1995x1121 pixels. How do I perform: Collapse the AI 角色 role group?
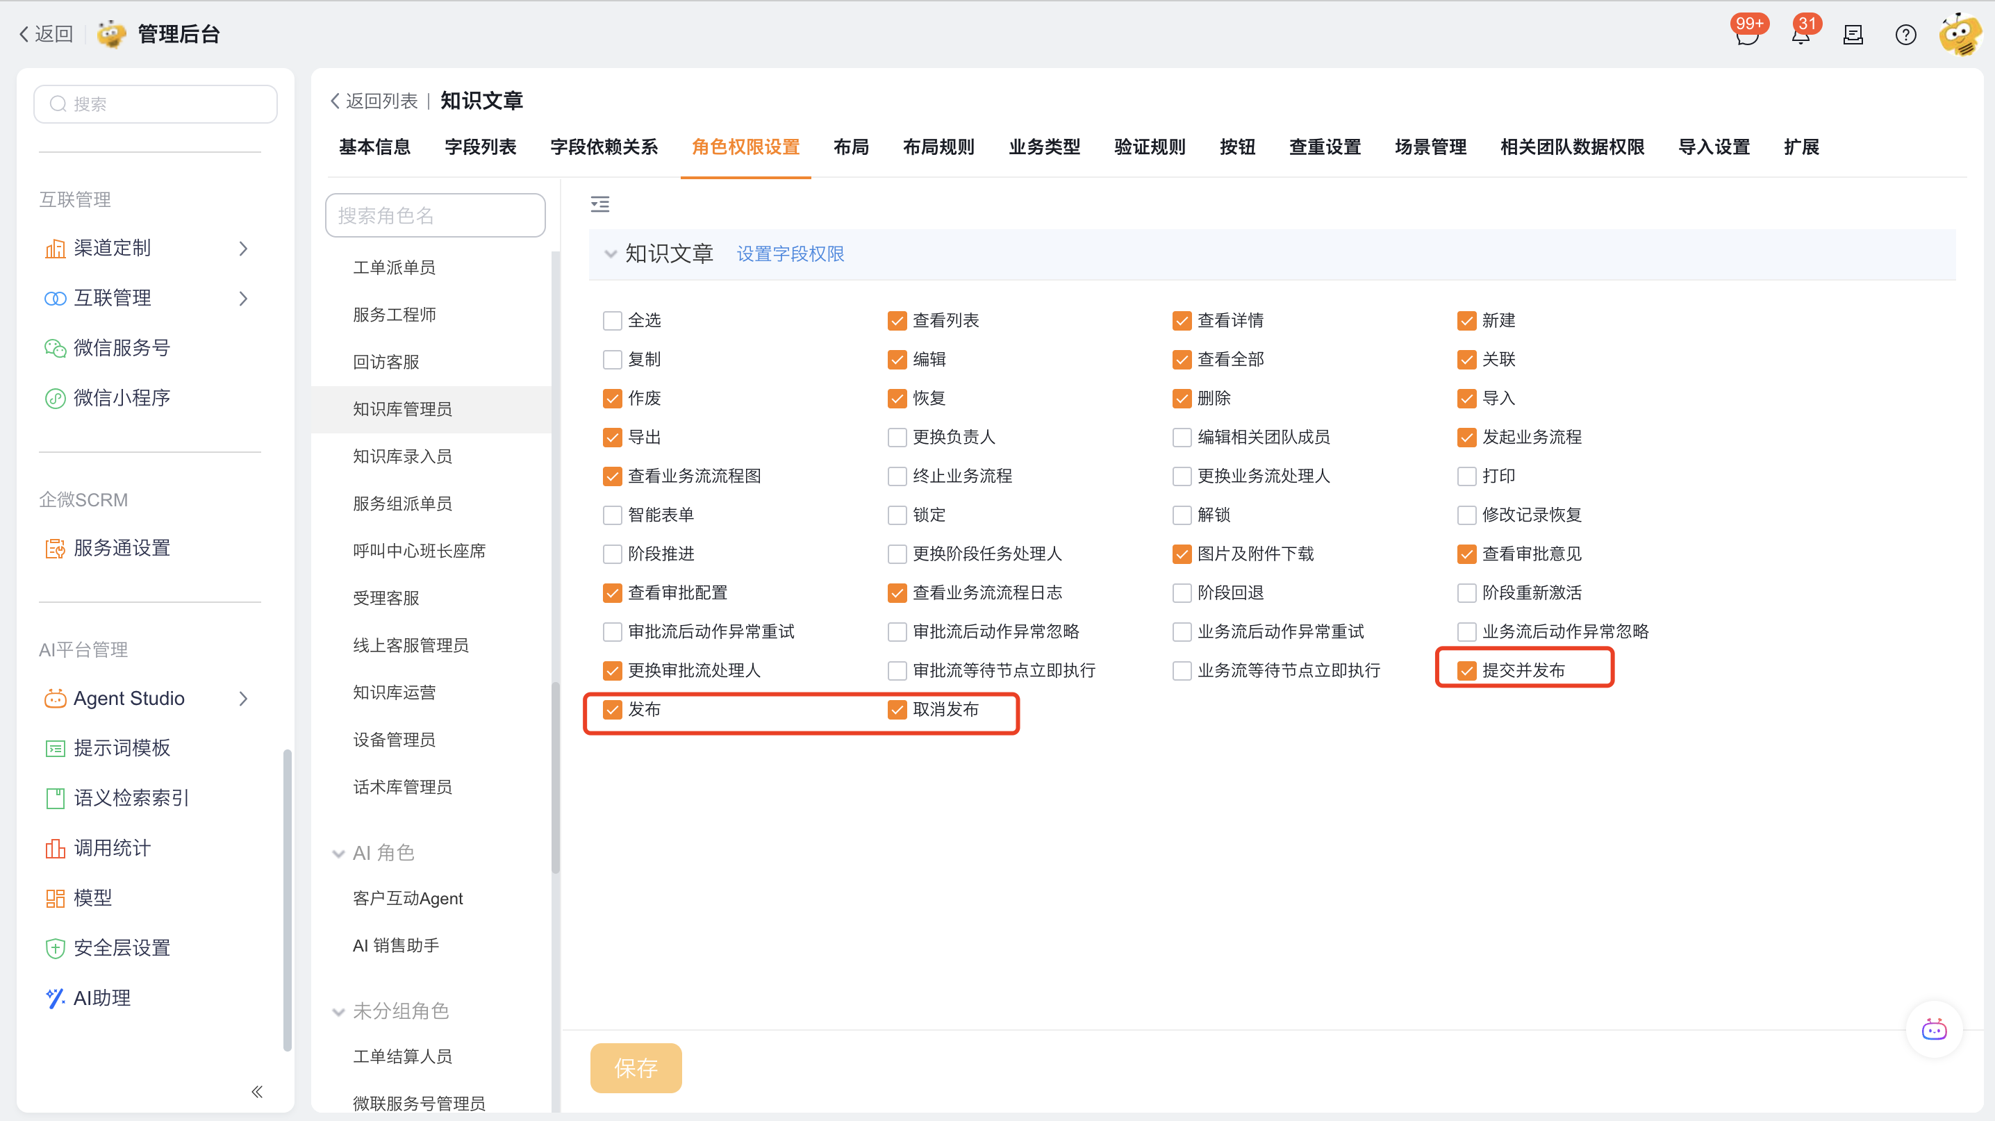point(338,854)
